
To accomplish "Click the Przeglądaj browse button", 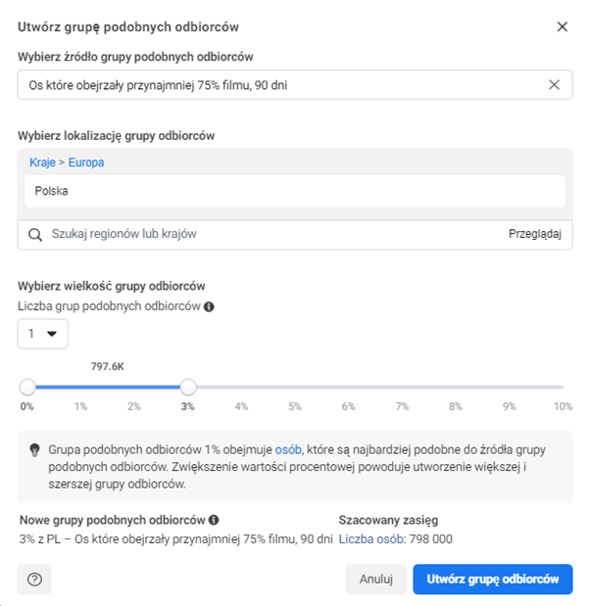I will pos(534,235).
